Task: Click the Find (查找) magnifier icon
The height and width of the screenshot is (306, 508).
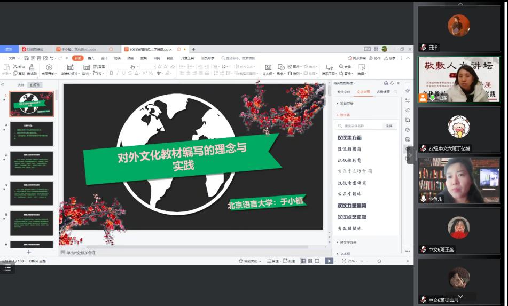Action: 342,66
